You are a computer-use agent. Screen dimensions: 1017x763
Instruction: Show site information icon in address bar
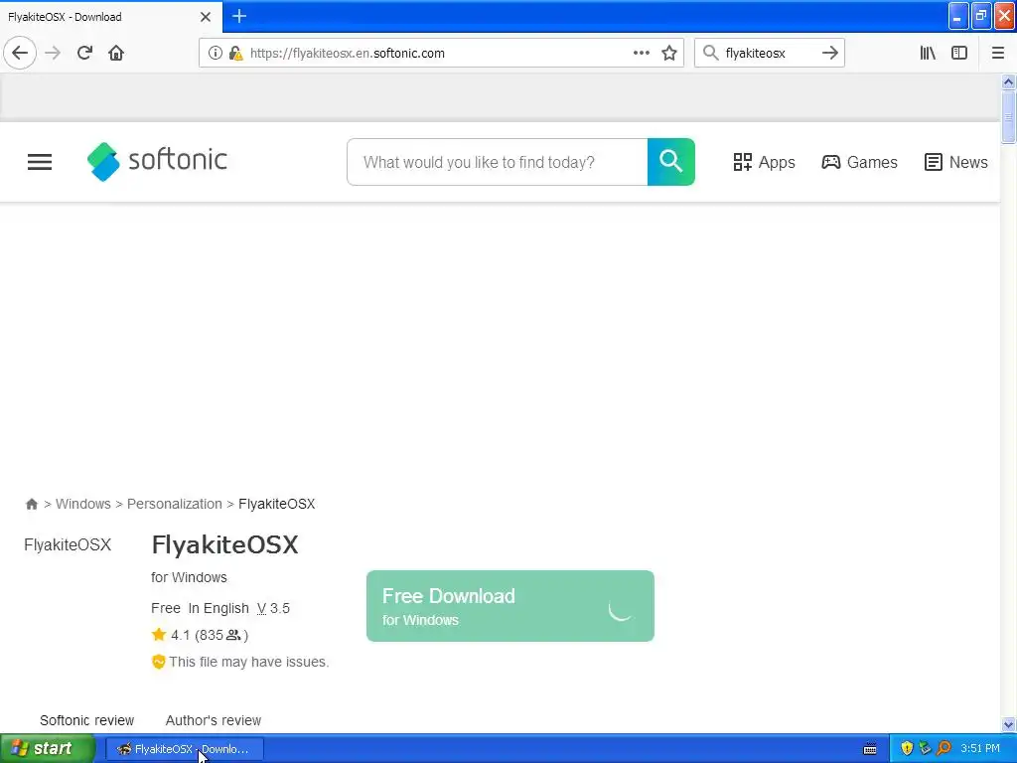click(x=215, y=54)
